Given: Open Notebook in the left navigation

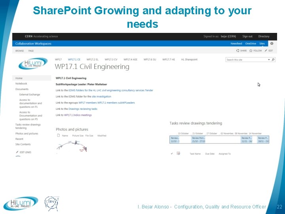Looking at the screenshot, I should click(21, 84).
